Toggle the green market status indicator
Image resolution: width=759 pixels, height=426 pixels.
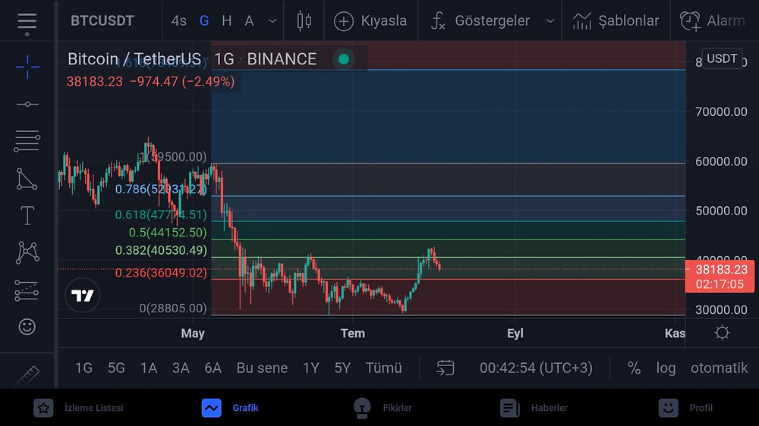tap(344, 59)
